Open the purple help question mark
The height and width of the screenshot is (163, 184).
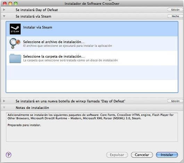[8, 155]
